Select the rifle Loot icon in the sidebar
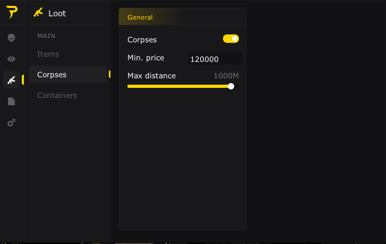 pyautogui.click(x=12, y=80)
